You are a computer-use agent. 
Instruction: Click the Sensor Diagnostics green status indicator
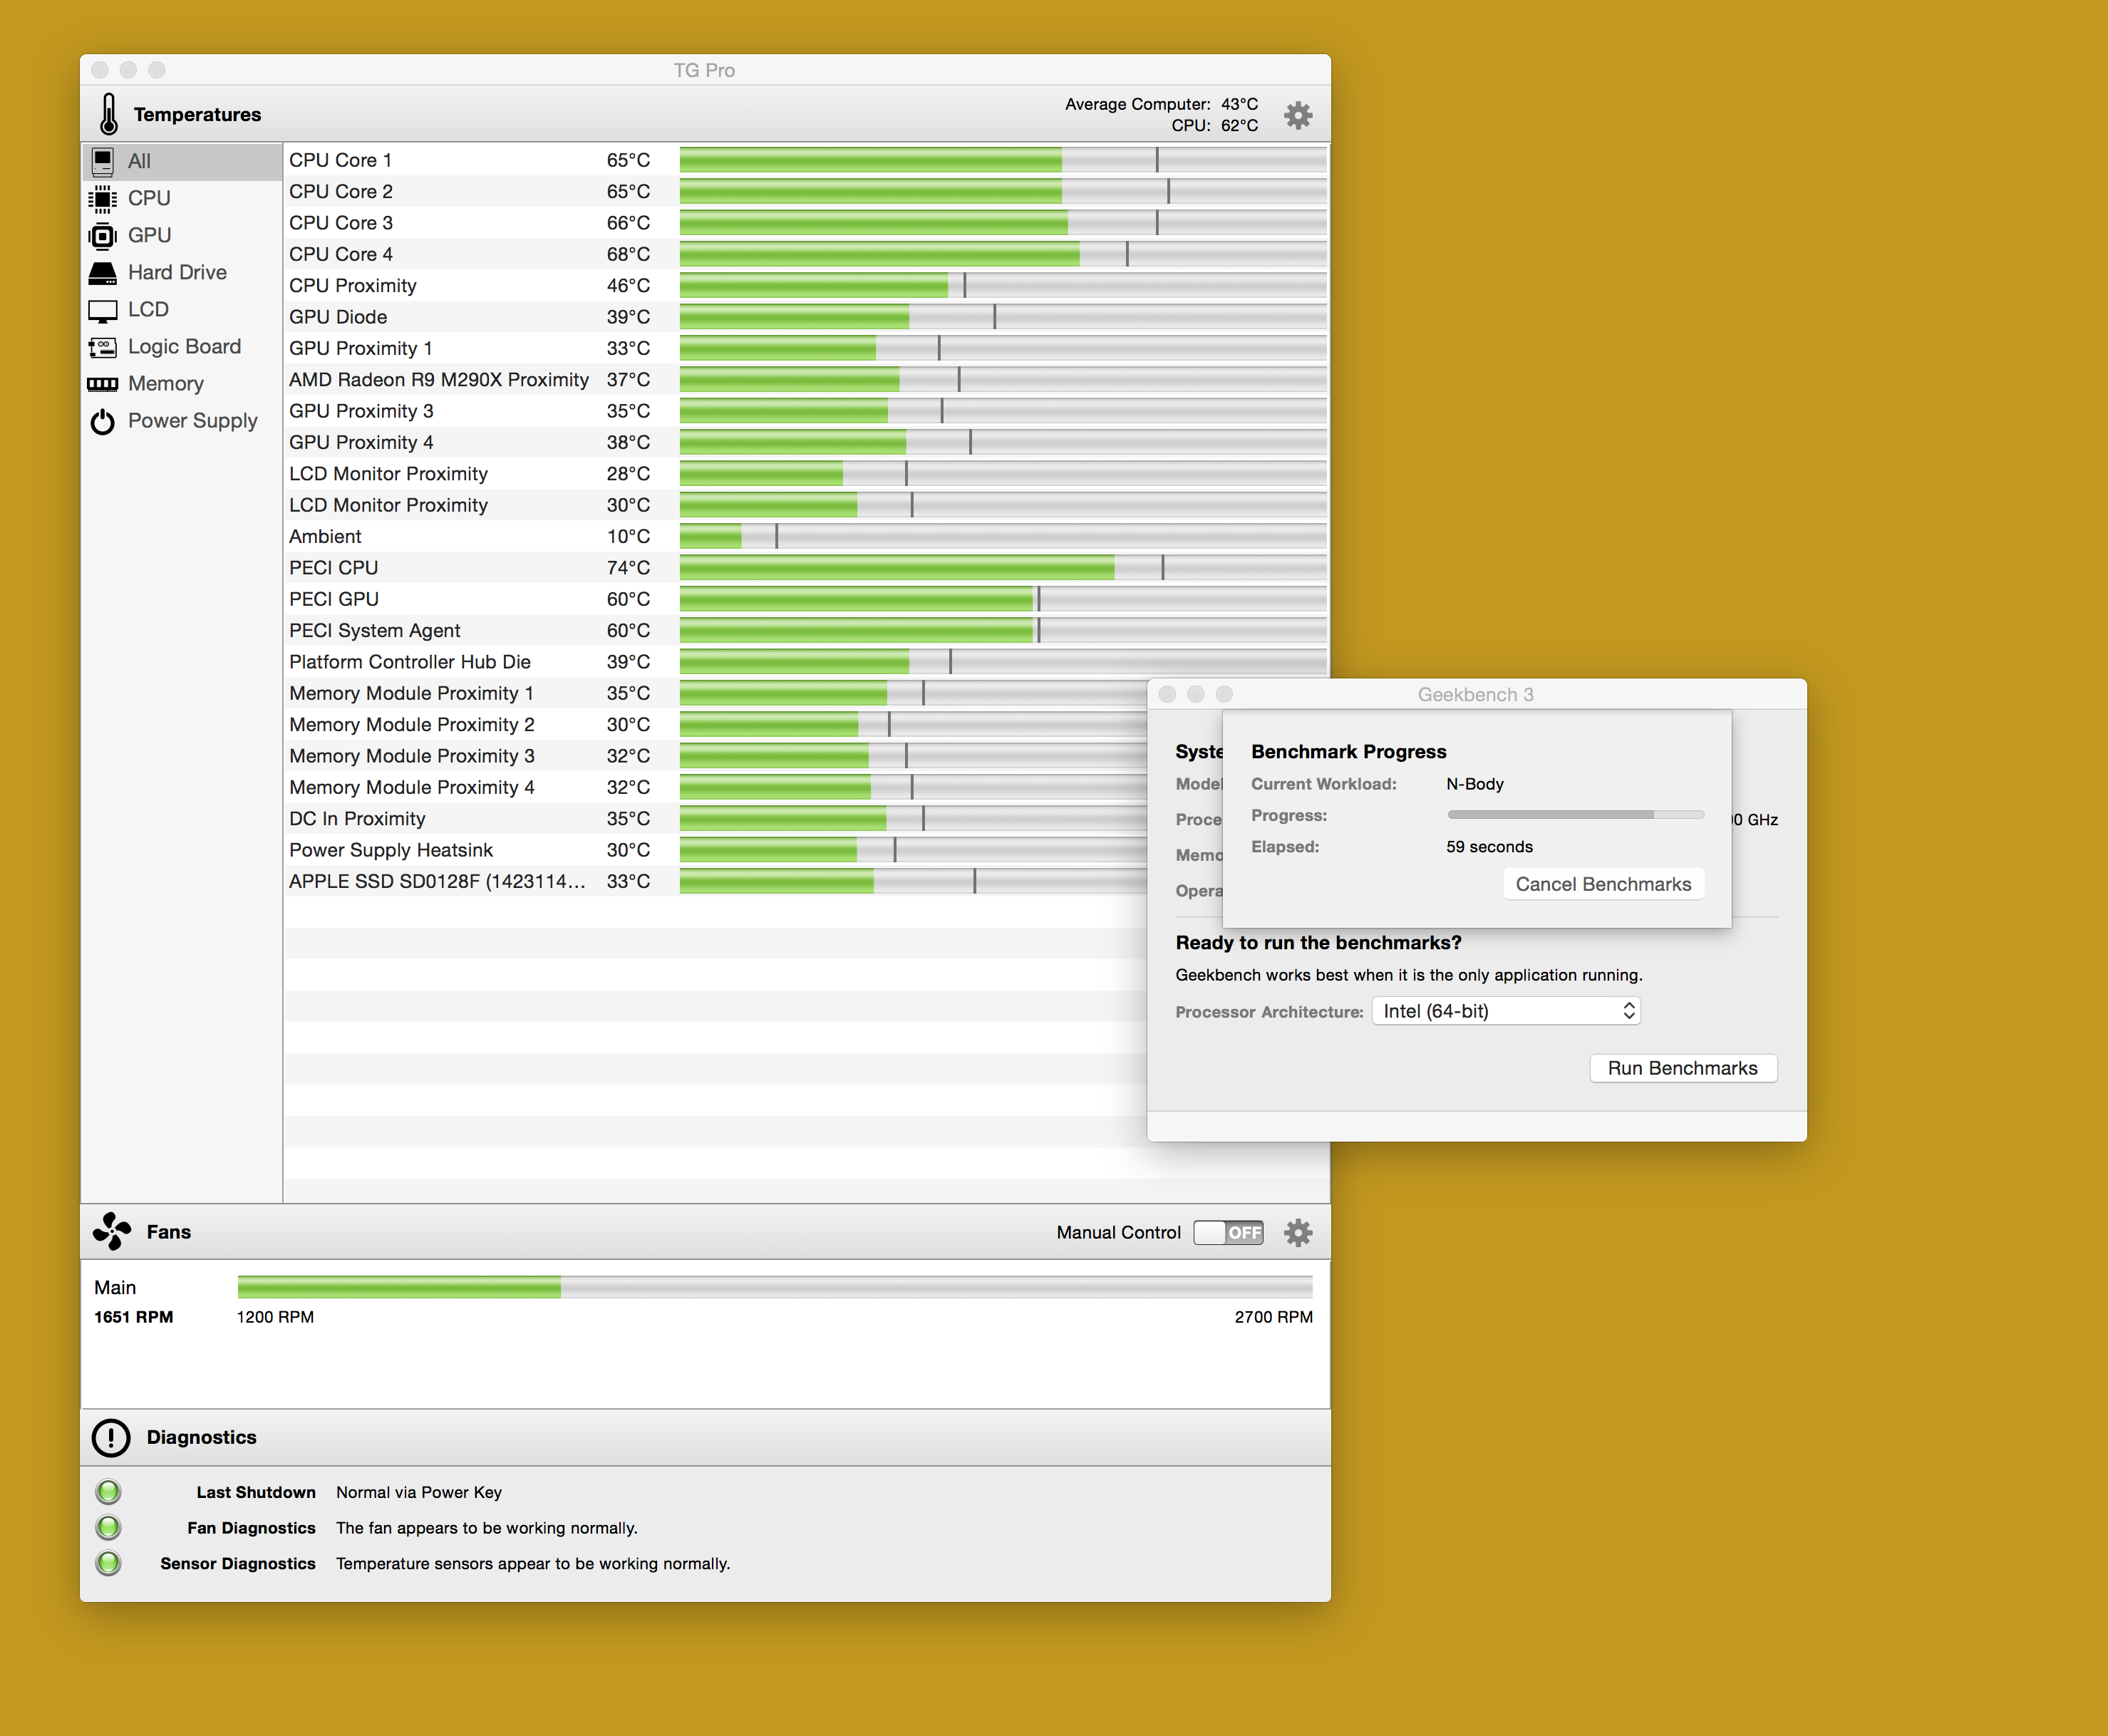[x=108, y=1563]
